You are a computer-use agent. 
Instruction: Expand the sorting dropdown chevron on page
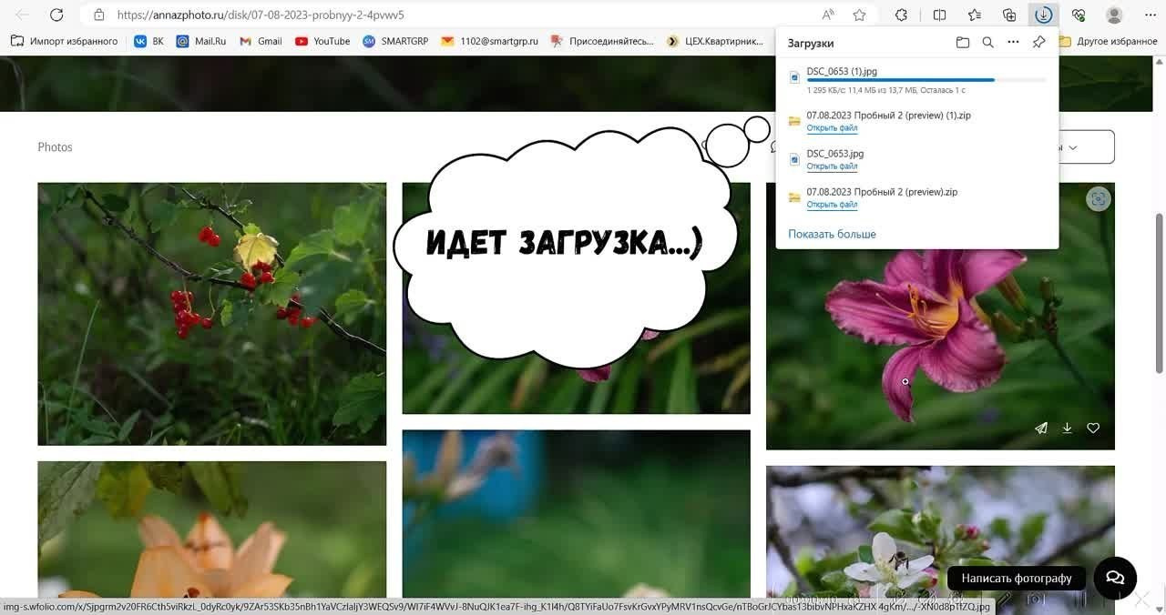[x=1073, y=146]
